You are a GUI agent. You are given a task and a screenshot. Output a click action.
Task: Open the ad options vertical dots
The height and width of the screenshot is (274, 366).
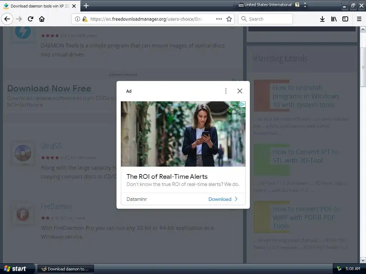(226, 91)
